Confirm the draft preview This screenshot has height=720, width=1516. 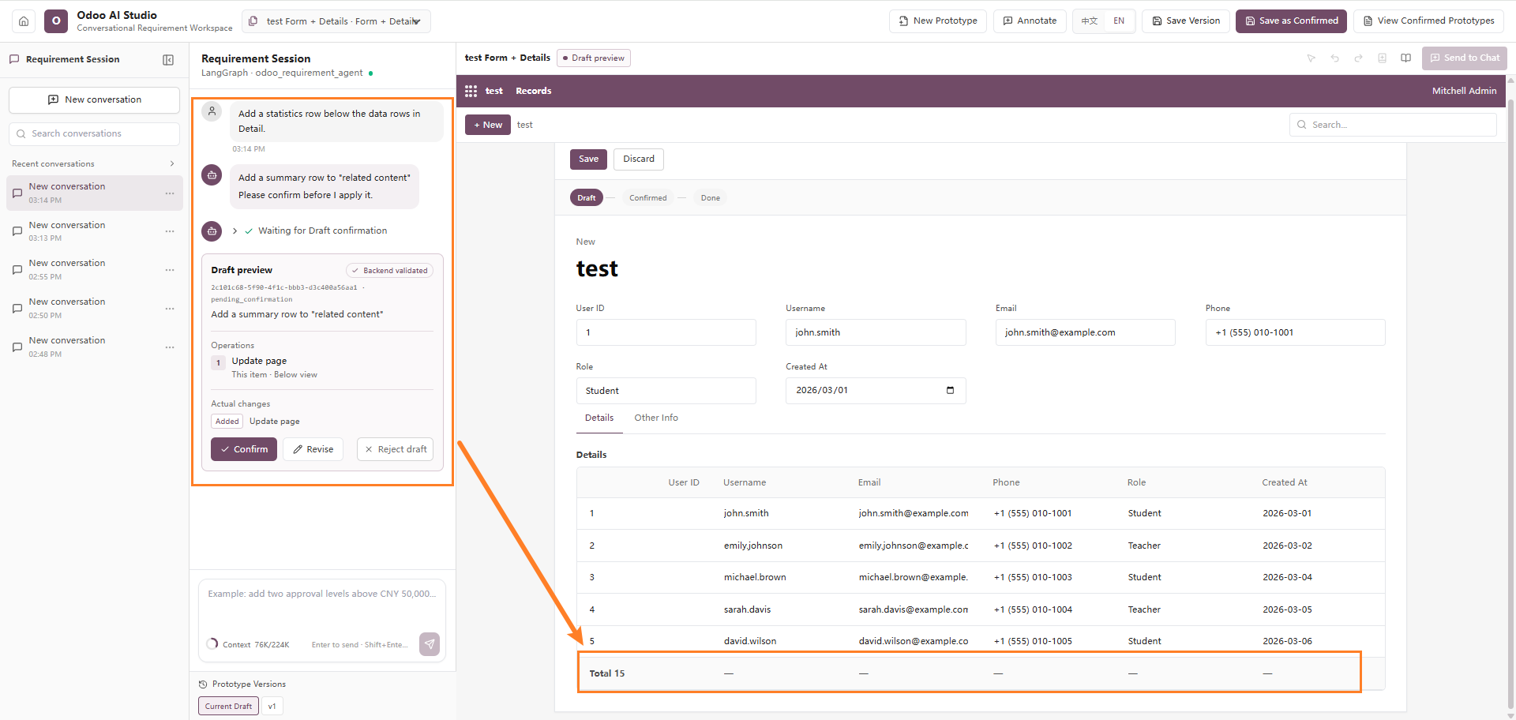244,449
